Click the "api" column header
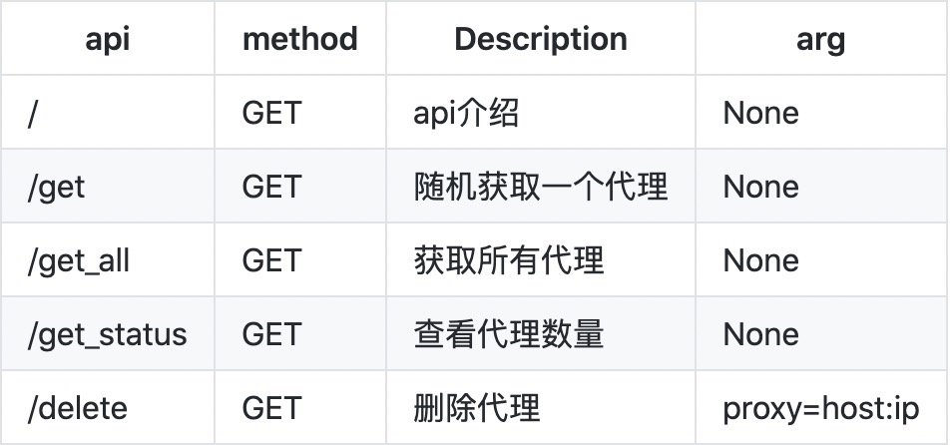The height and width of the screenshot is (445, 950). click(x=107, y=39)
